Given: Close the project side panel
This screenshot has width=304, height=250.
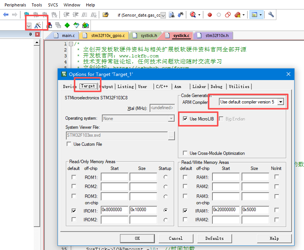Looking at the screenshot, I should [37, 34].
